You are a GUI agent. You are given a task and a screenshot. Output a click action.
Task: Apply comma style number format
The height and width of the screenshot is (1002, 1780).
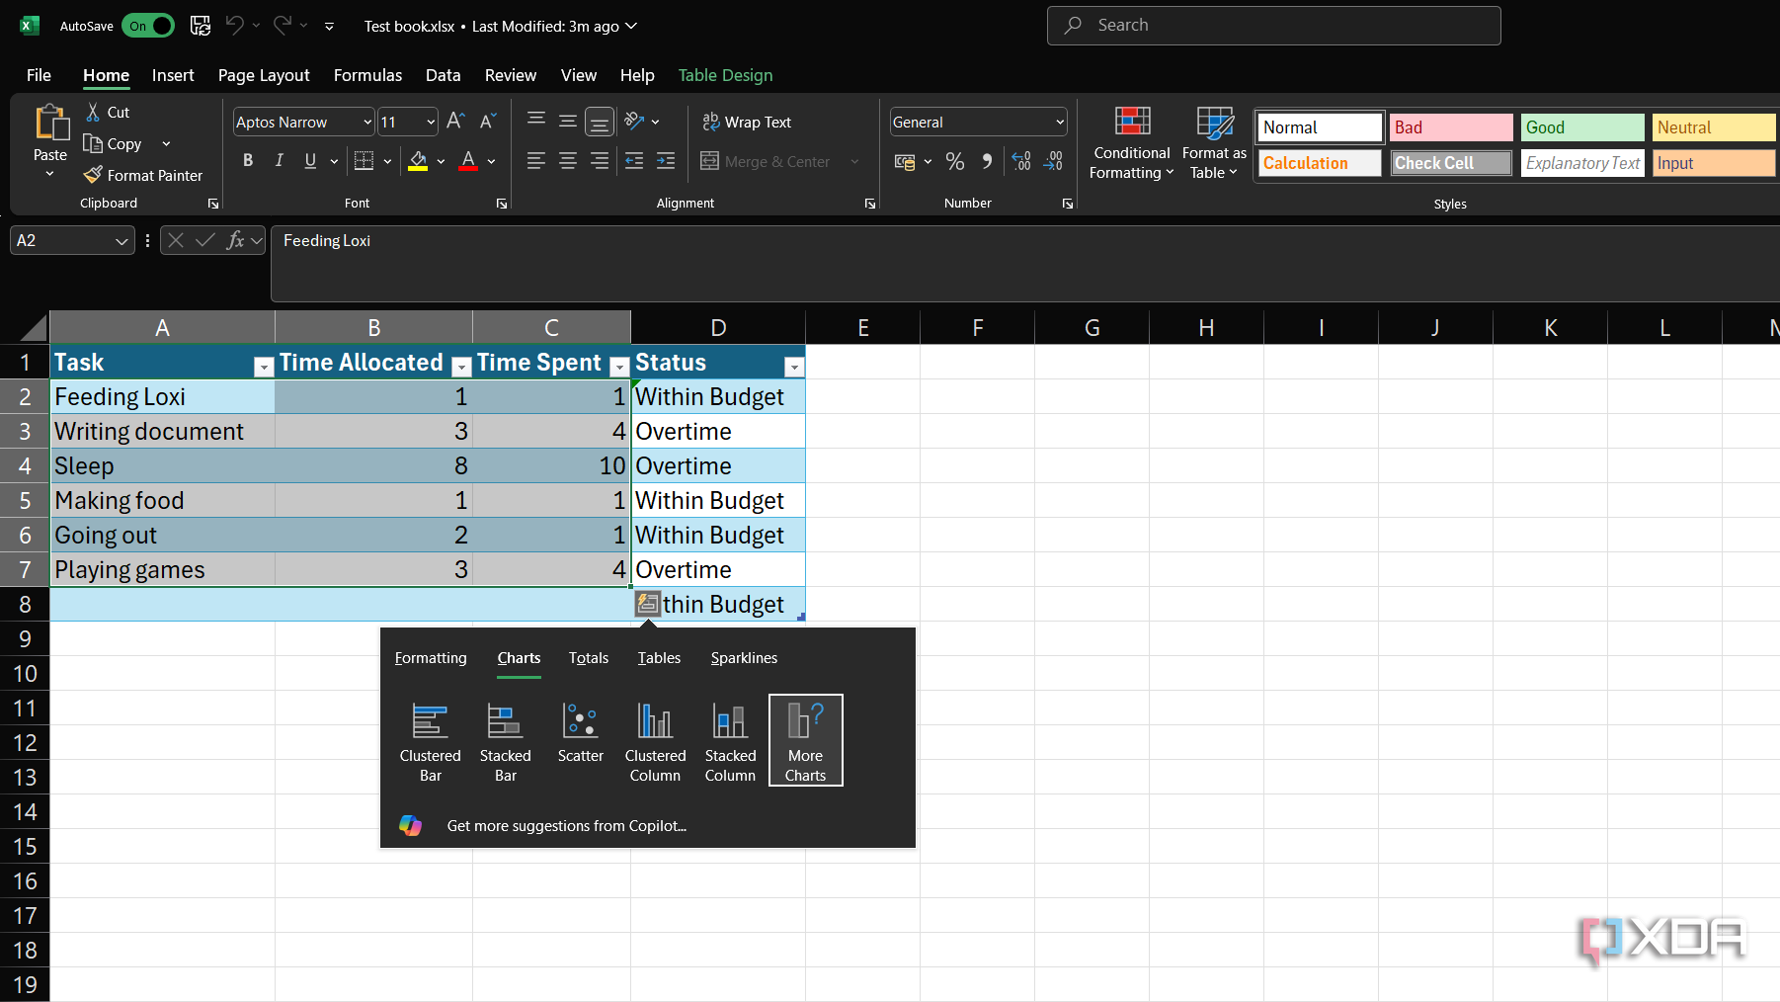(987, 161)
